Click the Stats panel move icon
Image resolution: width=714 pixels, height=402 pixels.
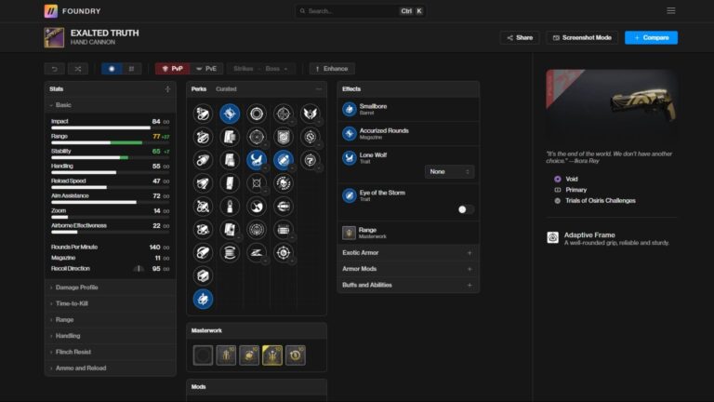[x=167, y=88]
